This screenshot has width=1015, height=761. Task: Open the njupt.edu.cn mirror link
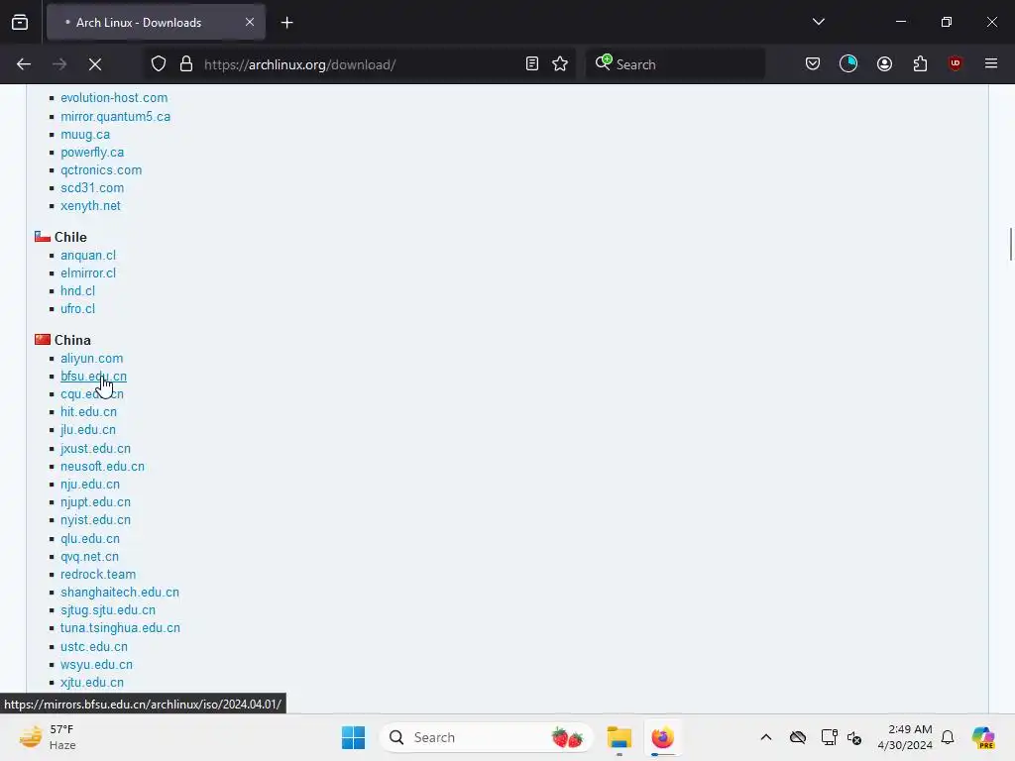(96, 502)
